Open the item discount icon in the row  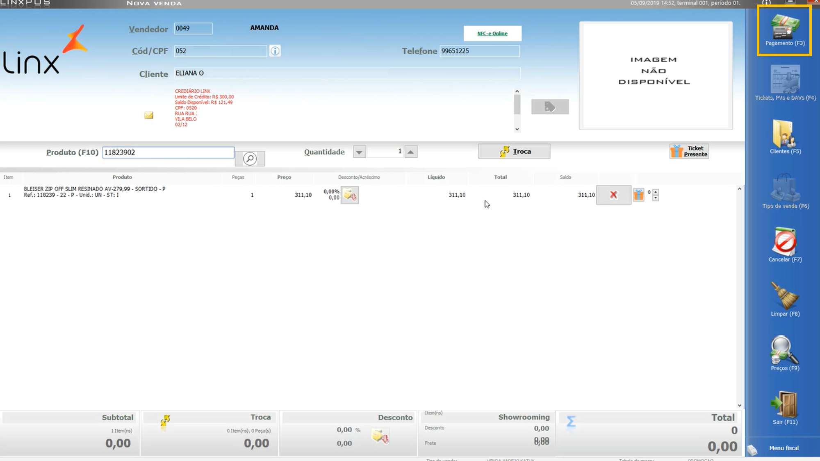350,195
